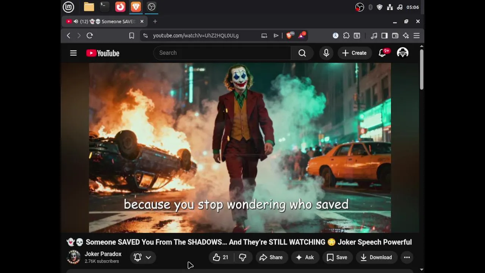Share this video
Viewport: 485px width, 273px height.
pyautogui.click(x=271, y=257)
